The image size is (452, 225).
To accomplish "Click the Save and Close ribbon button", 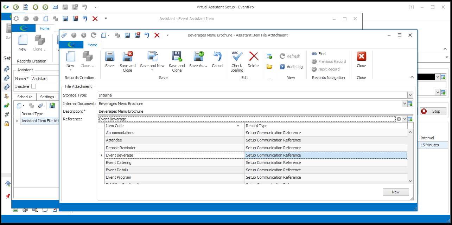I will click(127, 62).
